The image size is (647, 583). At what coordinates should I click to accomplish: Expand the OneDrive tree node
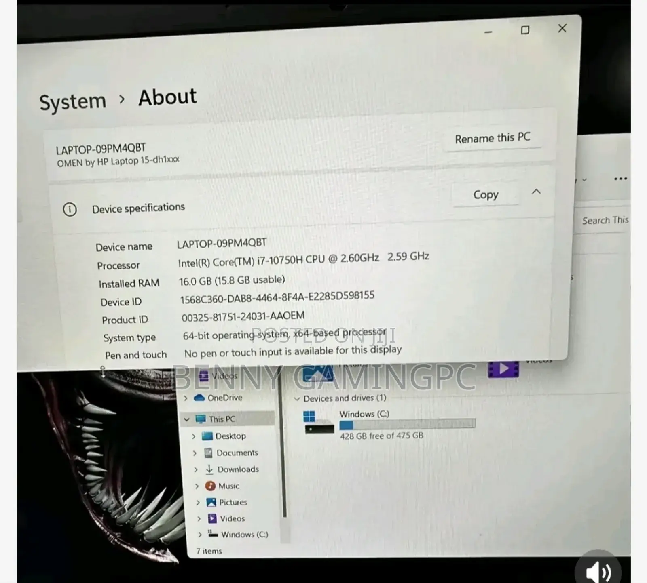click(186, 398)
